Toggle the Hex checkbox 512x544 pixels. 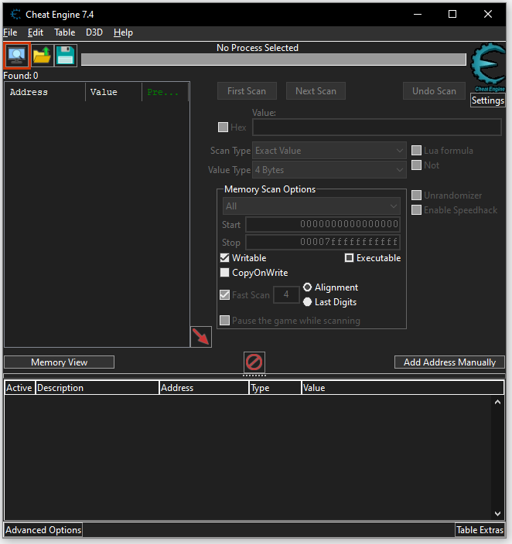point(223,127)
